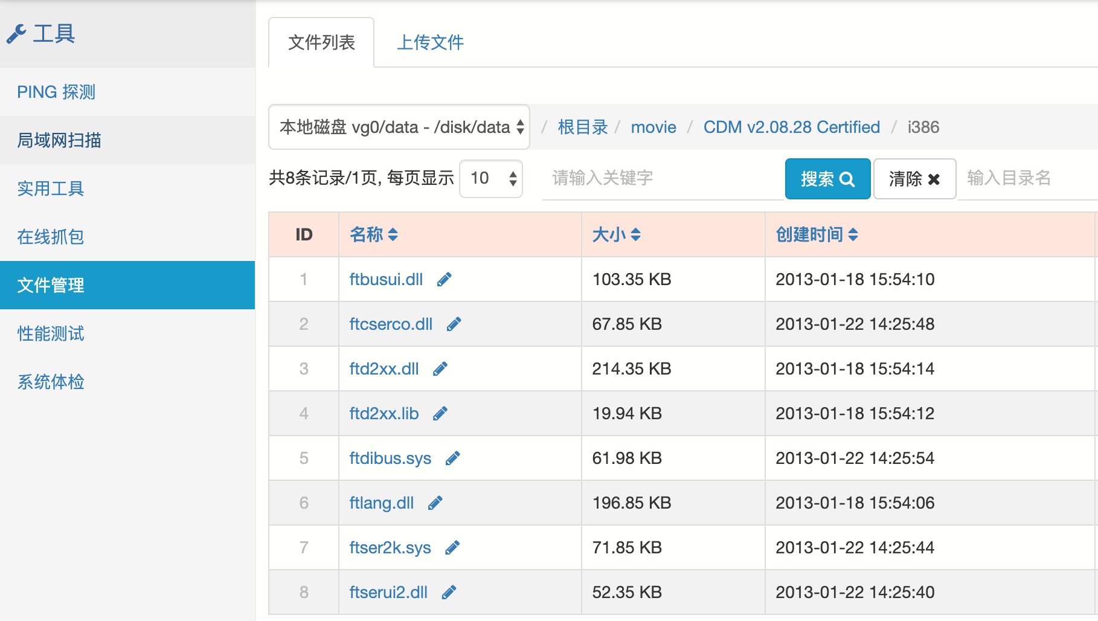The image size is (1098, 621).
Task: Click the directory name input field
Action: [x=1027, y=178]
